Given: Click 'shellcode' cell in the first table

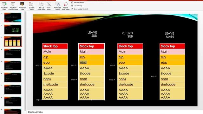Looking at the screenshot, I should [x=55, y=85].
